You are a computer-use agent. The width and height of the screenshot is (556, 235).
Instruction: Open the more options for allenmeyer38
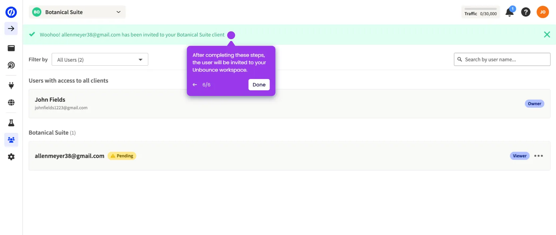[x=538, y=156]
